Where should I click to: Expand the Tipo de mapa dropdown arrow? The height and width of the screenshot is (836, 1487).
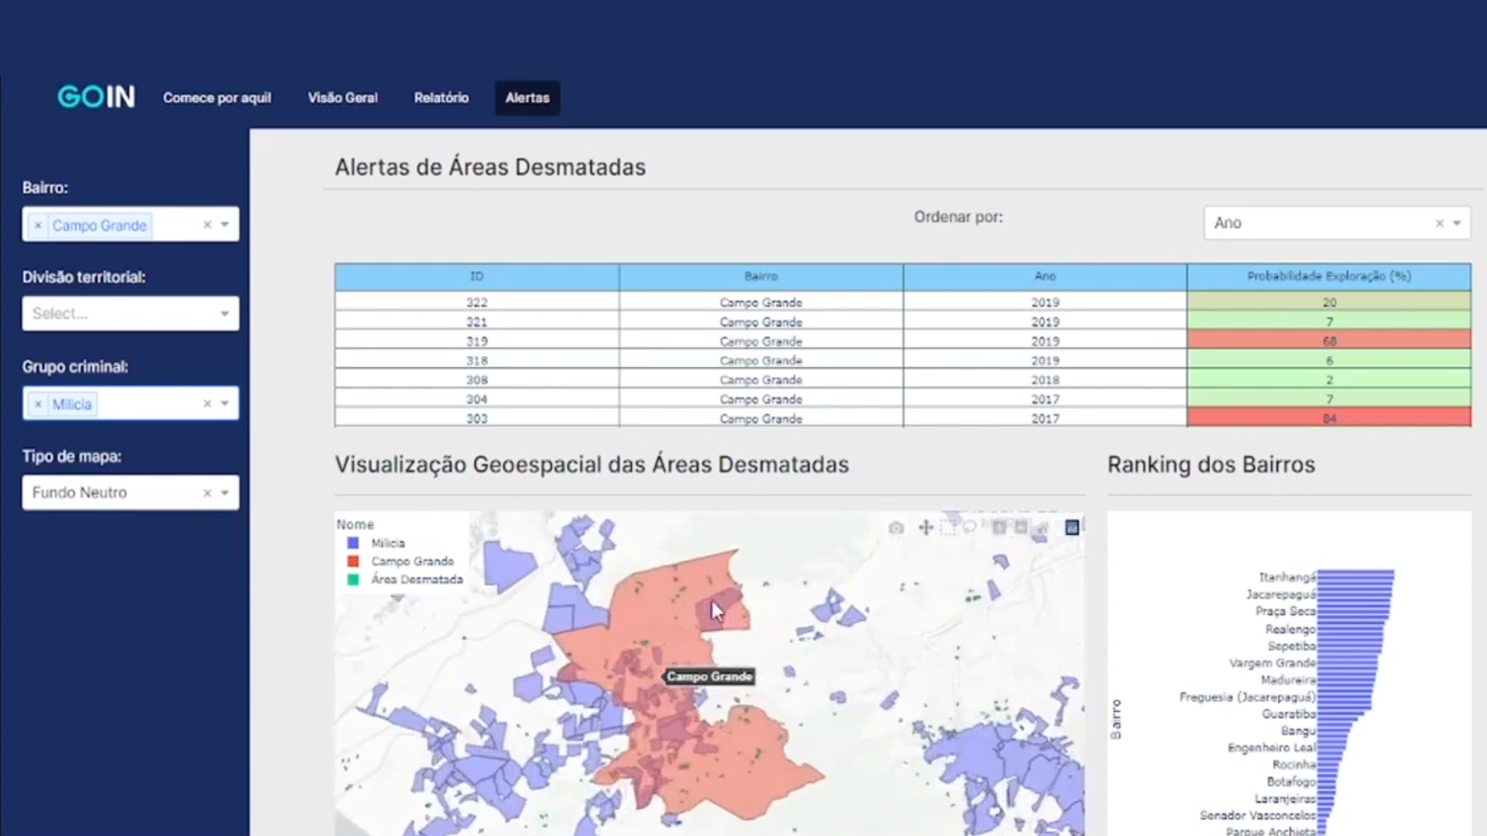225,493
